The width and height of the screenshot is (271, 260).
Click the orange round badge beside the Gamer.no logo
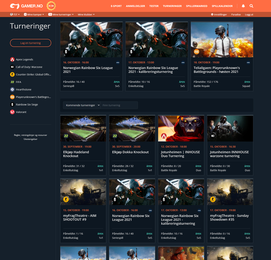point(51,6)
